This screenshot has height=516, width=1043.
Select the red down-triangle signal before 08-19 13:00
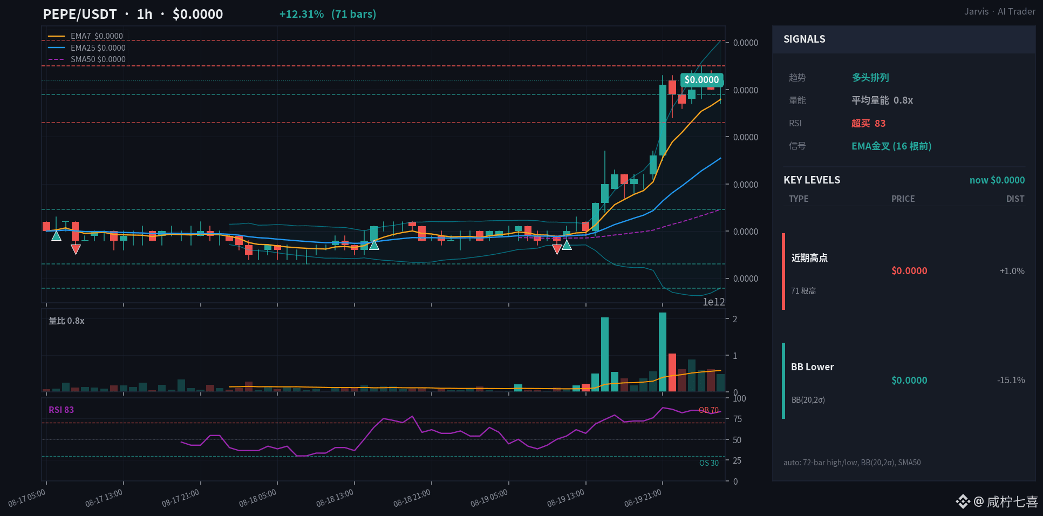[x=557, y=249]
